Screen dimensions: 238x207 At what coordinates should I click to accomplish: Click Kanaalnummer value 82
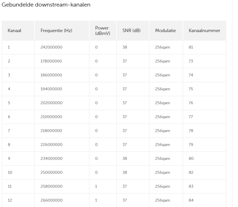[x=191, y=172]
